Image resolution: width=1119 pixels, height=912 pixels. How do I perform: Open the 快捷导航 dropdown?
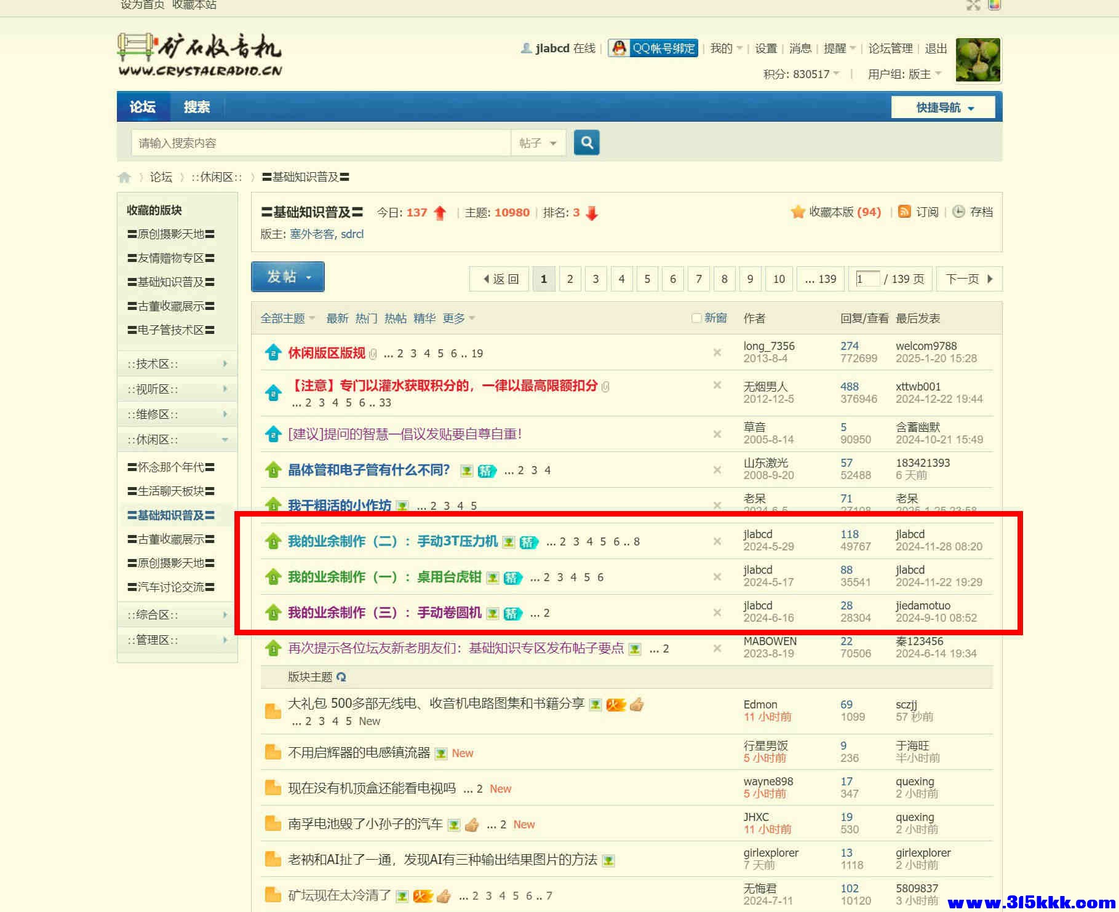point(943,106)
